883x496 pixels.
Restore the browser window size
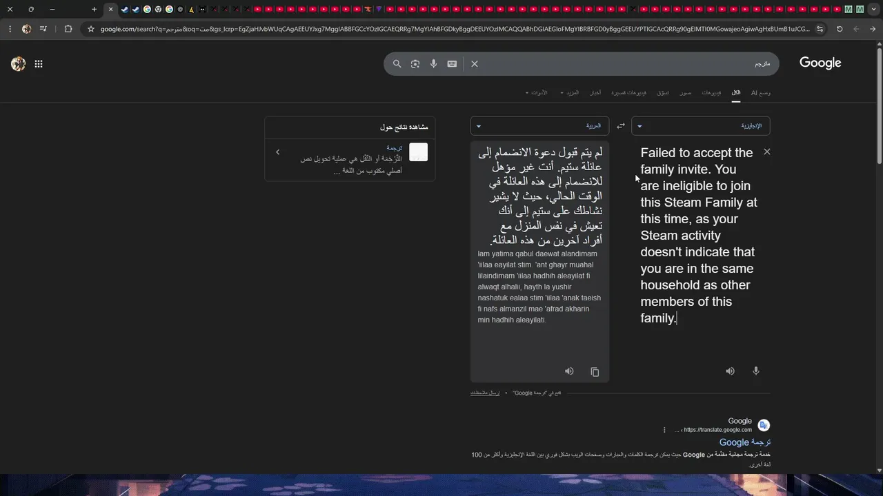(x=31, y=9)
